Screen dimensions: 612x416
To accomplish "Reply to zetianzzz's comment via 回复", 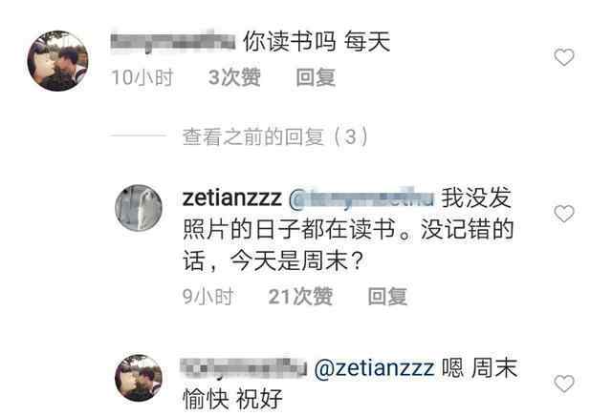I will click(x=388, y=297).
